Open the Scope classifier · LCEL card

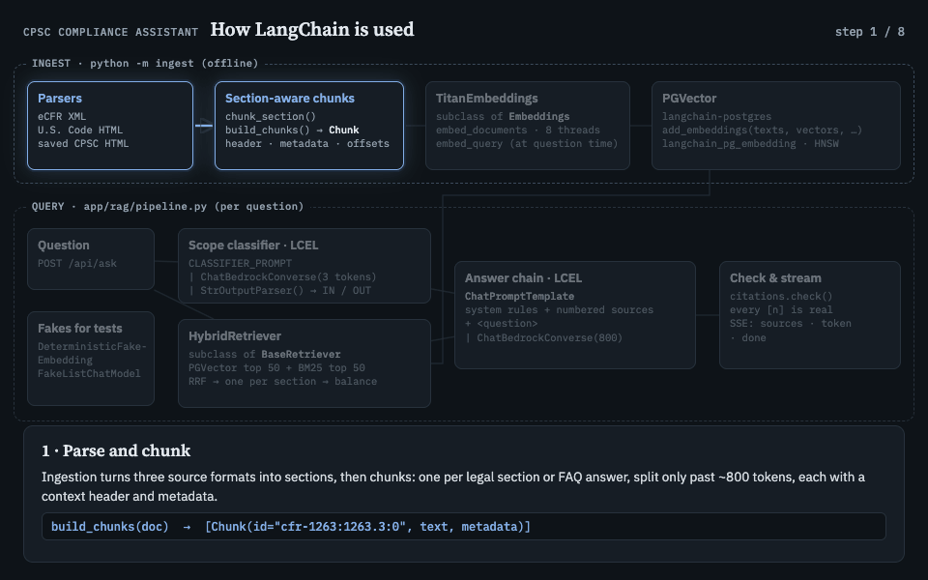coord(304,266)
